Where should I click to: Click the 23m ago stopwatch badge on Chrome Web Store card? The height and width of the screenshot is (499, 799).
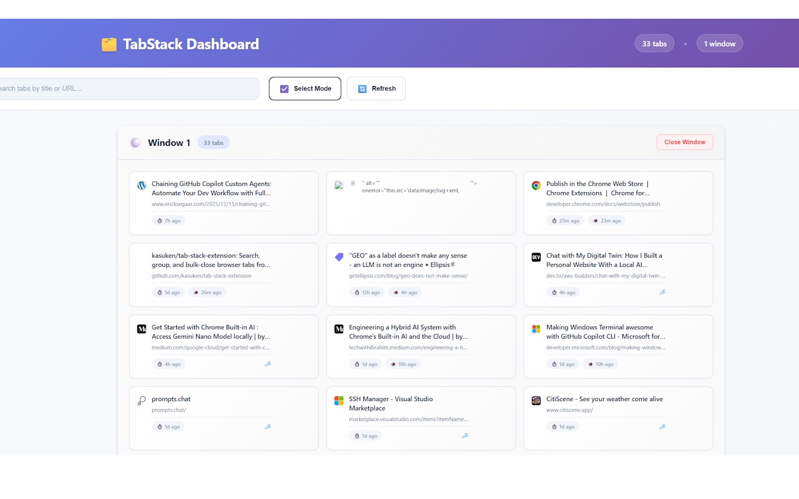(x=564, y=220)
